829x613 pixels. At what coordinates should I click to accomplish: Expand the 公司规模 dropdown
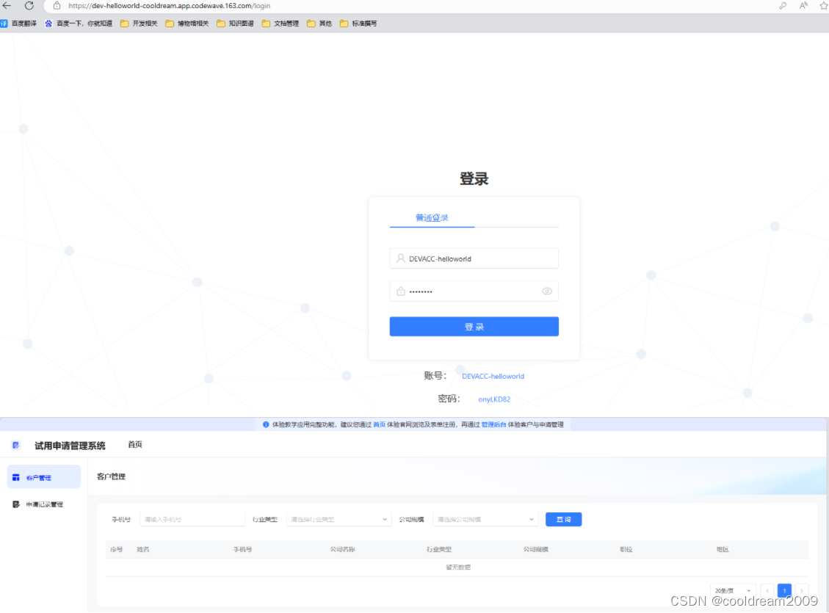tap(485, 518)
